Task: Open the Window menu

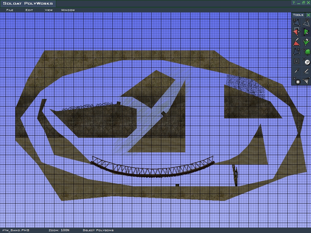Action: coord(68,10)
